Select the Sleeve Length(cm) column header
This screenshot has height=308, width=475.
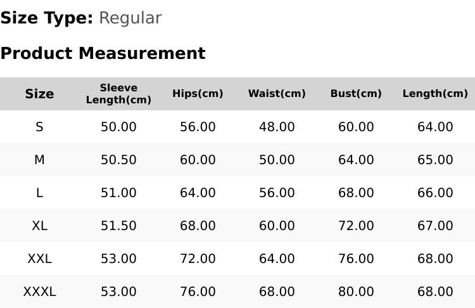click(x=118, y=94)
